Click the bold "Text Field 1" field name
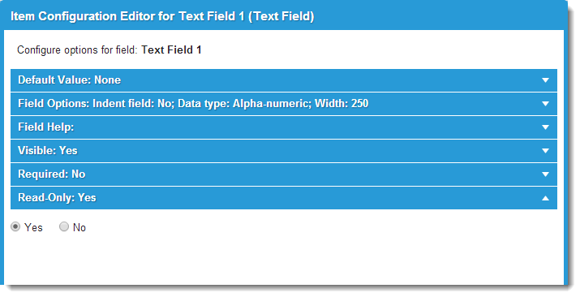The width and height of the screenshot is (580, 297). (172, 50)
